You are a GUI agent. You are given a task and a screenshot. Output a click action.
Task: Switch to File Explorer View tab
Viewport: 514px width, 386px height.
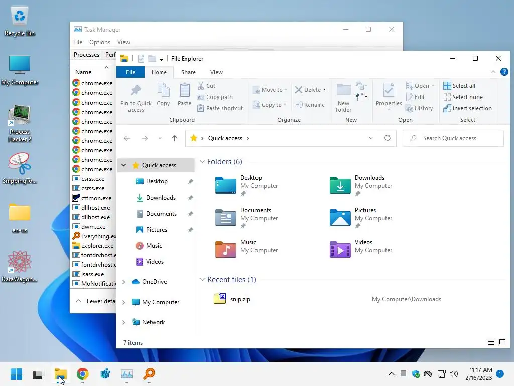(x=216, y=72)
